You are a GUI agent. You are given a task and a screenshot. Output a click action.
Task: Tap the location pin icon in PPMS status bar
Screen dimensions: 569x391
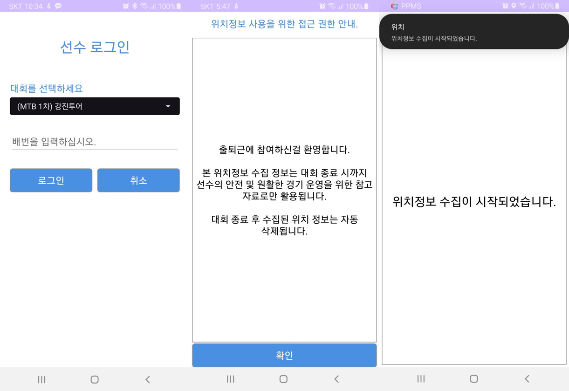(514, 6)
